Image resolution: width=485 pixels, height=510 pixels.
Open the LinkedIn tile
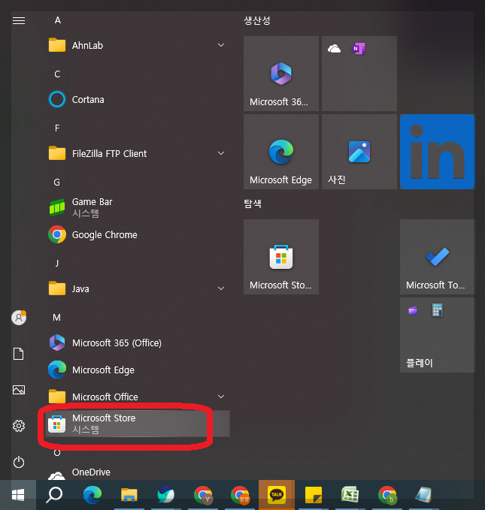point(438,152)
